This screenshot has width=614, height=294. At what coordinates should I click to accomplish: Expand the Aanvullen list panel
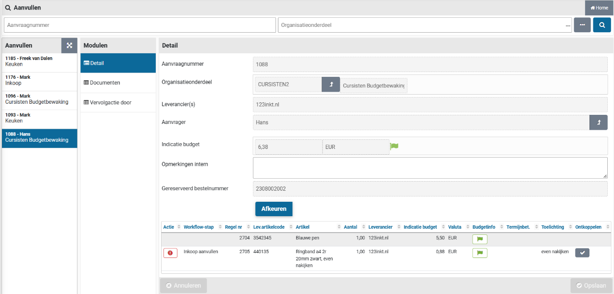69,46
